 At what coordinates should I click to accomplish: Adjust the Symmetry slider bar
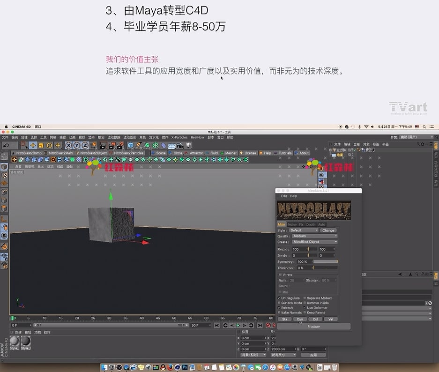point(325,262)
